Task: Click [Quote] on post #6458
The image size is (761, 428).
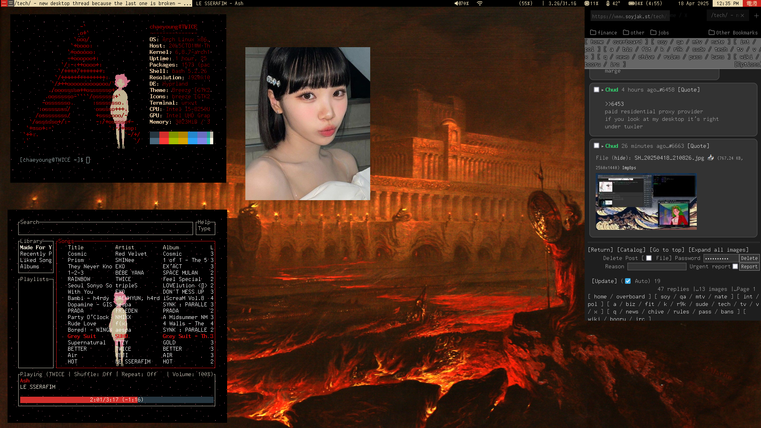Action: point(689,90)
